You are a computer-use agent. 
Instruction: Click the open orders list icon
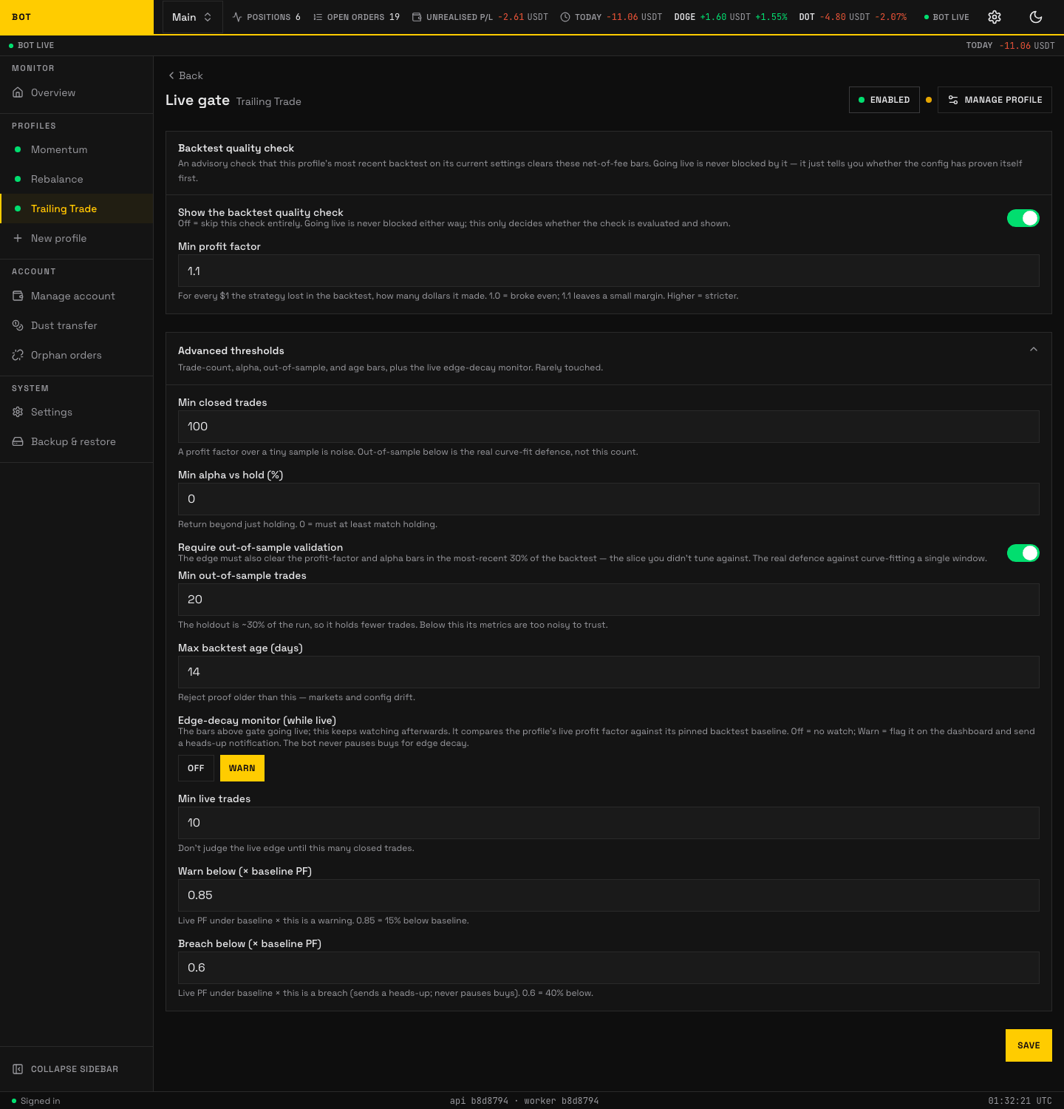click(318, 17)
